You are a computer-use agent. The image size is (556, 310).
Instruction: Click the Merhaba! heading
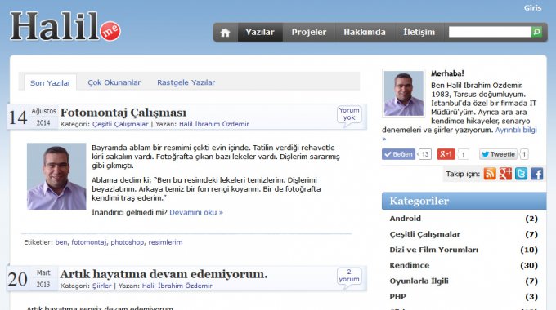[x=447, y=73]
